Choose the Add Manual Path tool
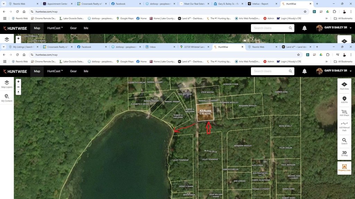Image resolution: width=355 pixels, height=199 pixels. (344, 125)
